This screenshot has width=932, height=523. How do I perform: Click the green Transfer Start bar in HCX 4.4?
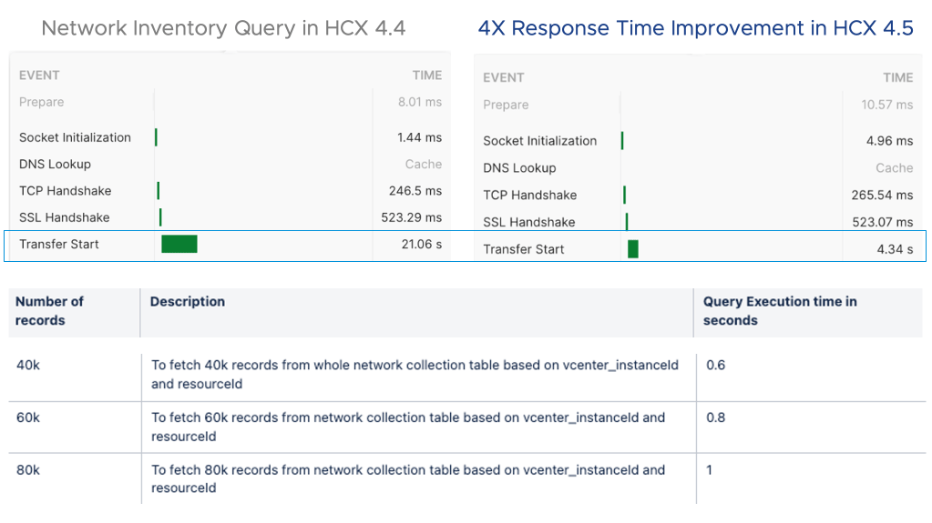pos(179,244)
